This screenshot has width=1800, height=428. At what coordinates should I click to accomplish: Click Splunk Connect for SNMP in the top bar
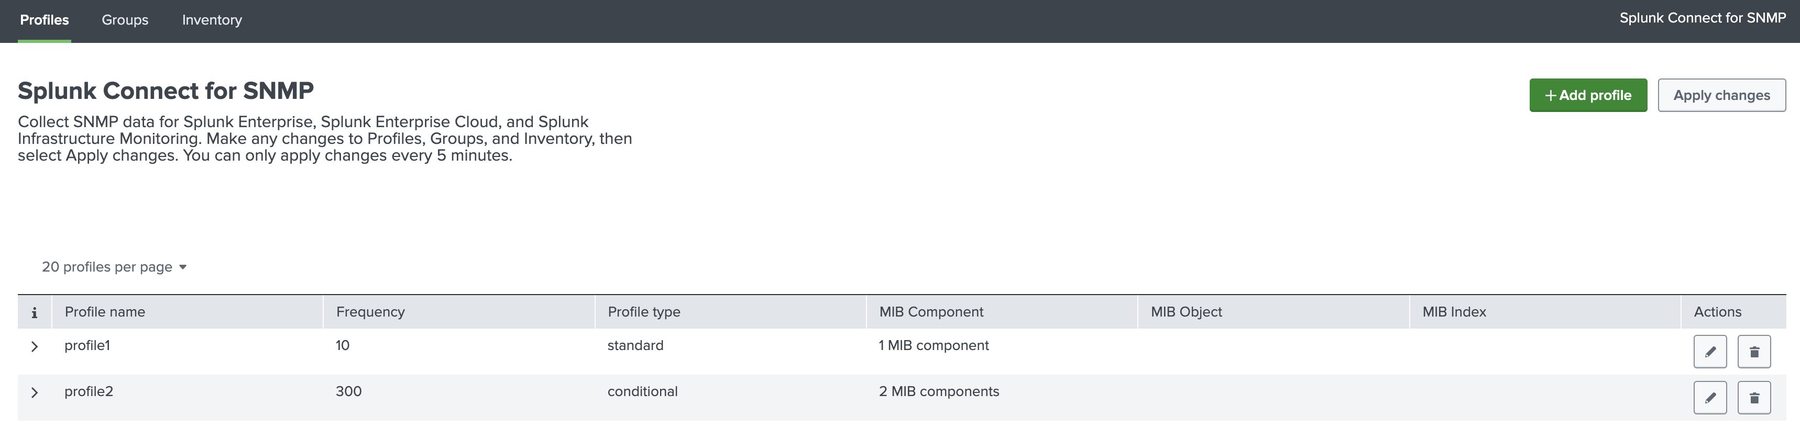click(1700, 17)
